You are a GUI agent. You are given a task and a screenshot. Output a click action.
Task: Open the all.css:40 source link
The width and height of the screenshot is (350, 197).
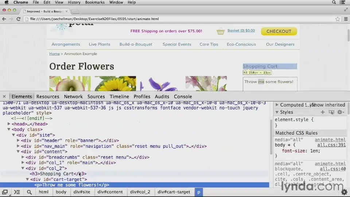[x=333, y=169]
